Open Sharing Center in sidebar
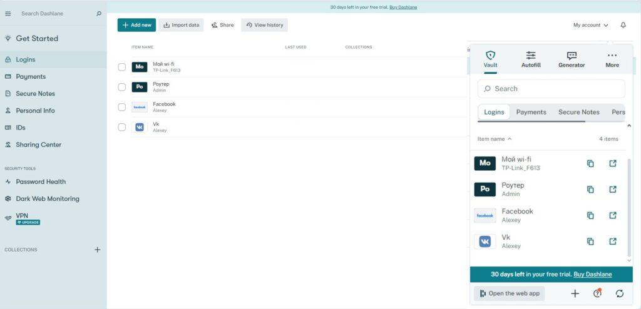 [x=53, y=144]
